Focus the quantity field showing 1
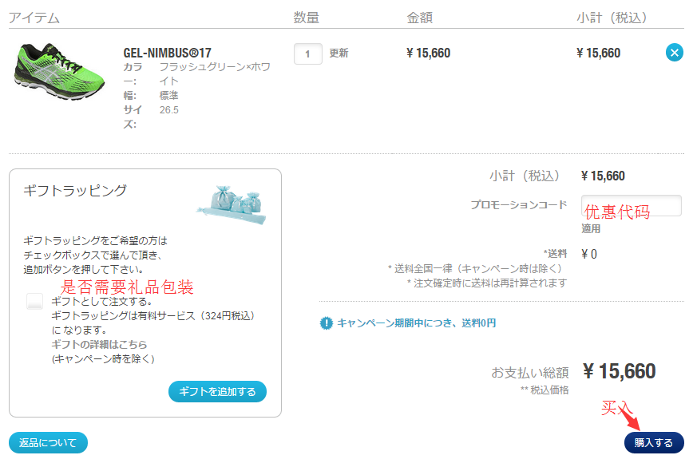Viewport: 697px width, 471px height. pyautogui.click(x=307, y=53)
